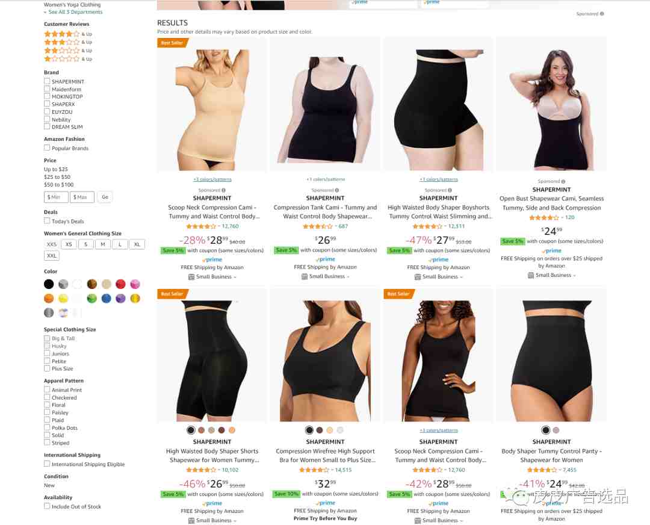
Task: Enable the Today's Deals checkbox
Action: pyautogui.click(x=47, y=221)
